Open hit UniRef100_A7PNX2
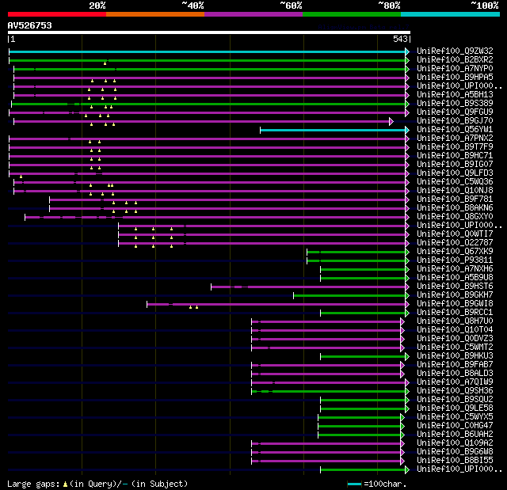 [455, 139]
